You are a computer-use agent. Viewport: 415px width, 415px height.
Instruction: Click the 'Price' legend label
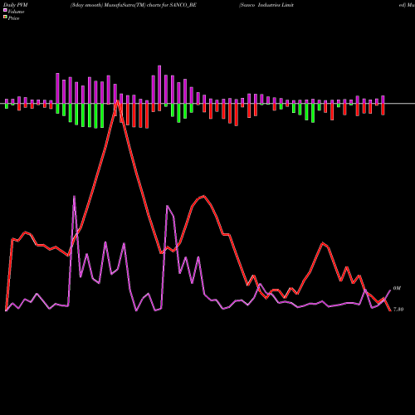pos(13,18)
